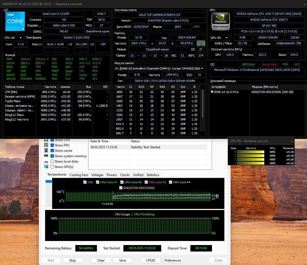Click the blue graph selector bar beside temperatures

pos(49,181)
